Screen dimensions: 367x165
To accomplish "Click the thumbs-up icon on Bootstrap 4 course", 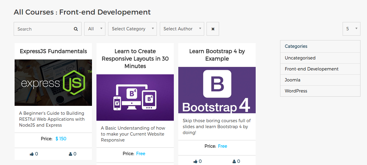I will tap(195, 161).
